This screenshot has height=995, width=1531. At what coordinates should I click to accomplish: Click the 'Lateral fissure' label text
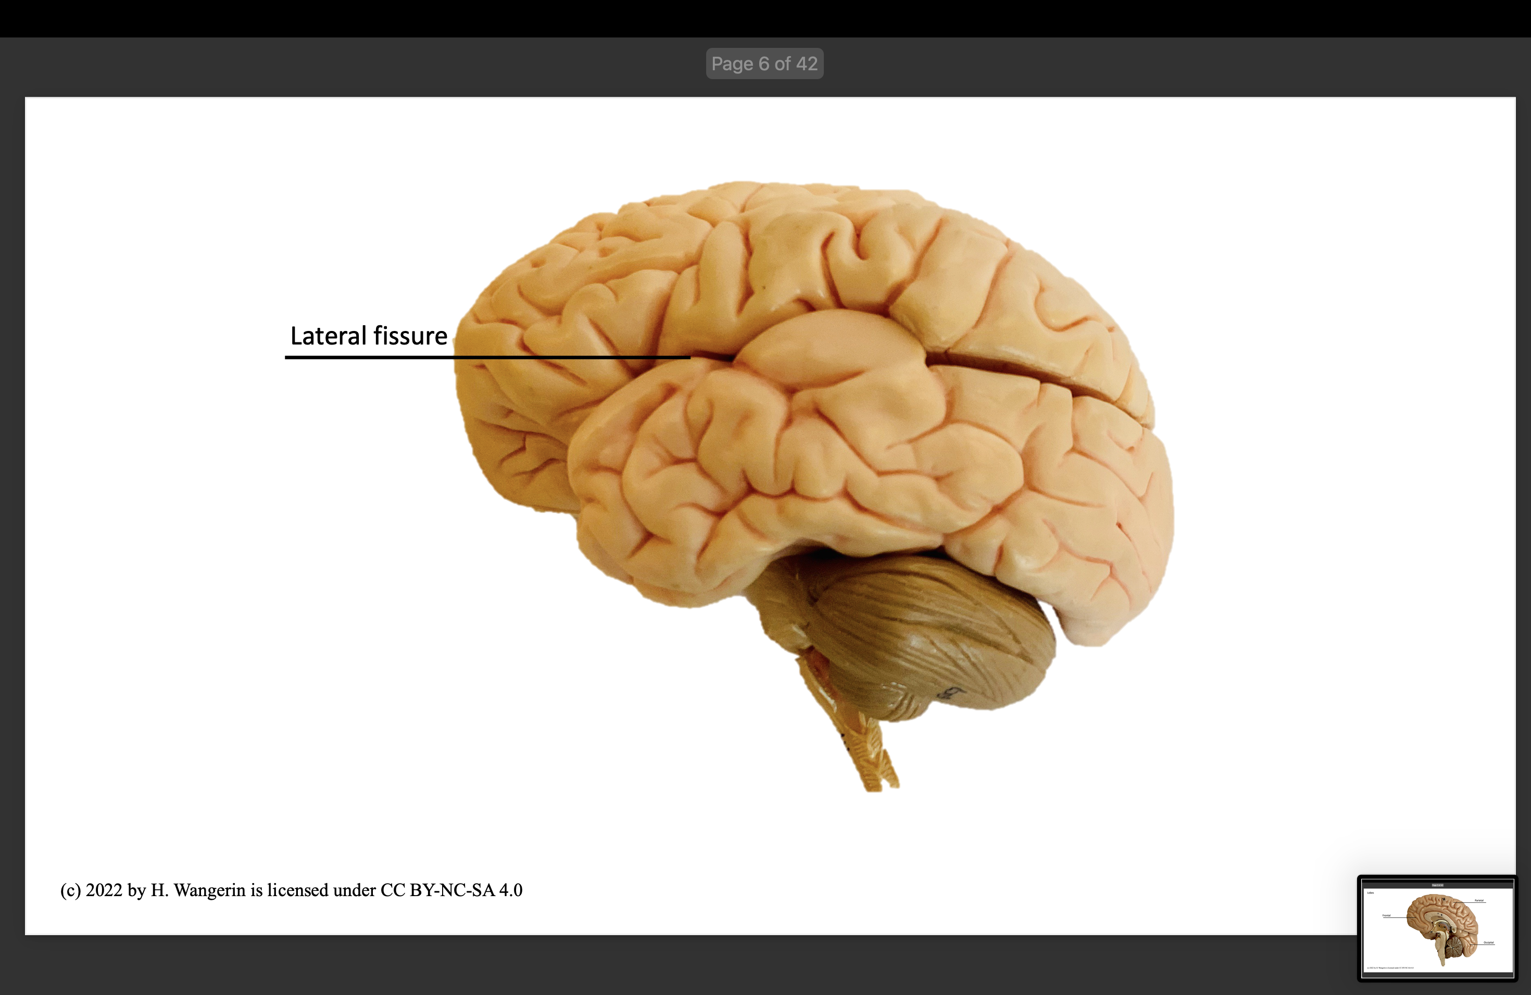point(369,336)
